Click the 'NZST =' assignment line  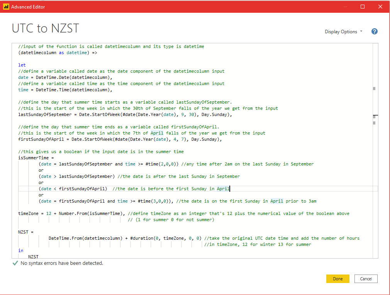(26, 232)
